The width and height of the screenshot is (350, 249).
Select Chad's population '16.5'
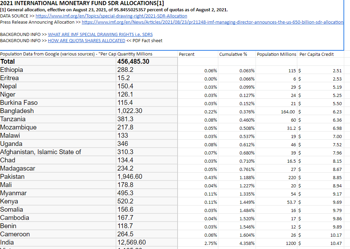tap(276, 161)
